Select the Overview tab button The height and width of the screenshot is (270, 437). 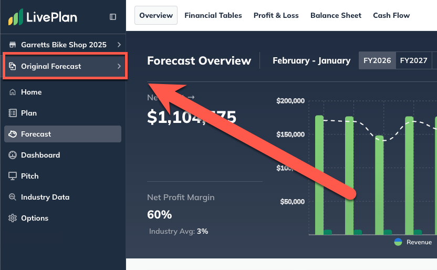point(156,15)
